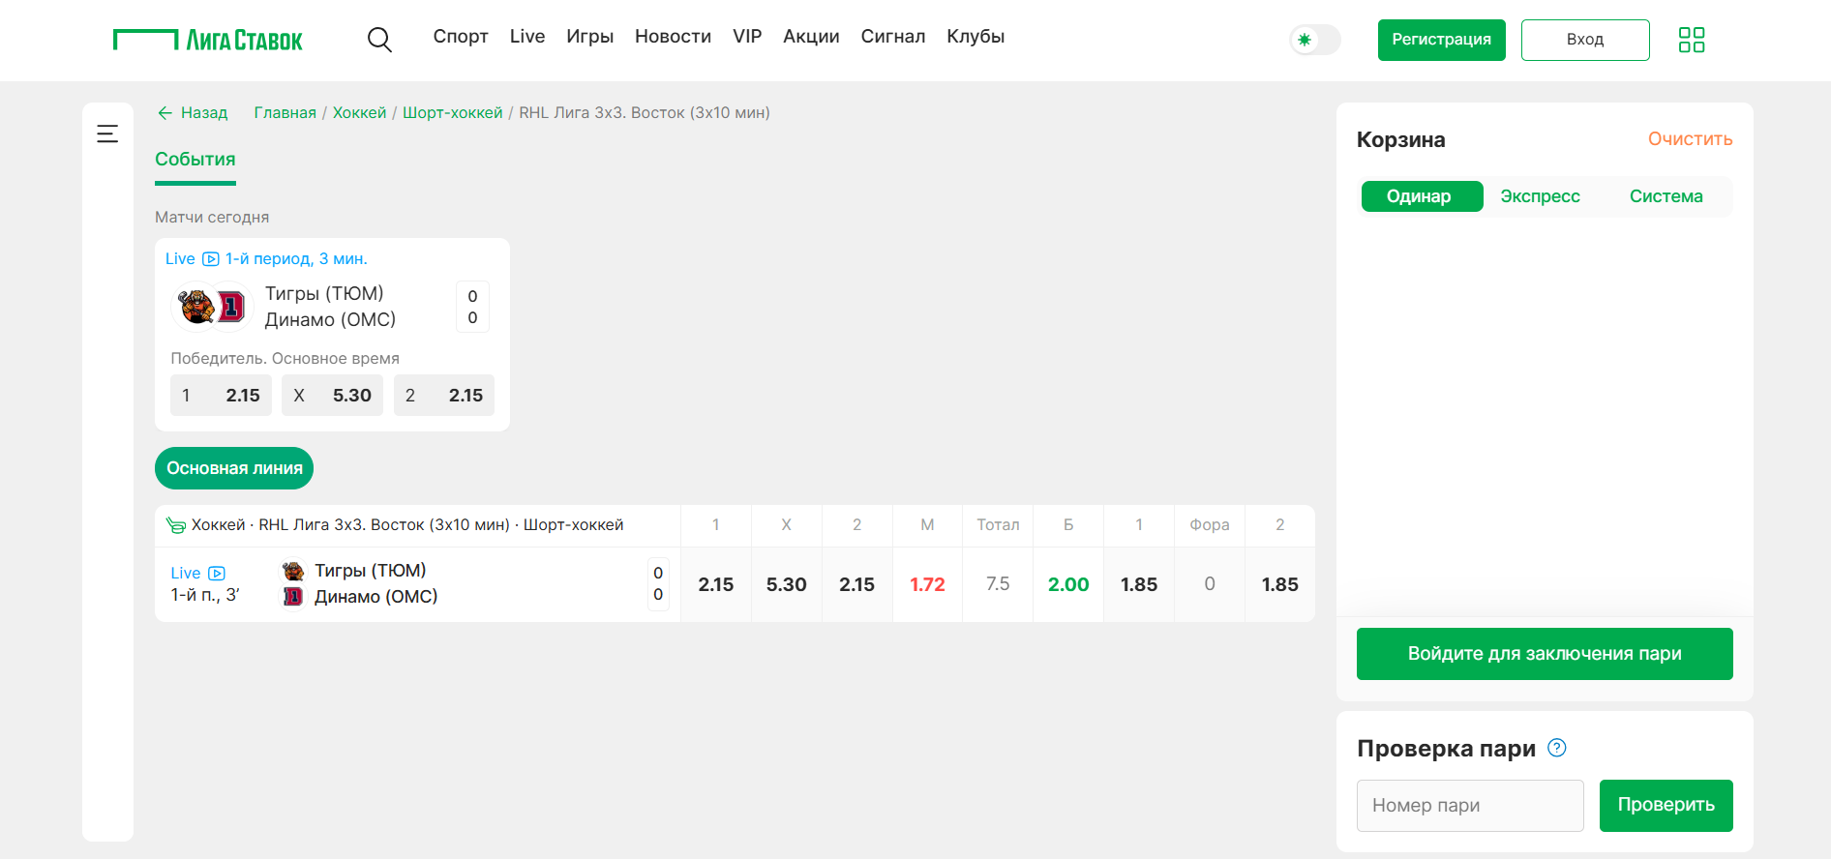The image size is (1831, 859).
Task: Click the hockey stick icon in table header
Action: (x=175, y=525)
